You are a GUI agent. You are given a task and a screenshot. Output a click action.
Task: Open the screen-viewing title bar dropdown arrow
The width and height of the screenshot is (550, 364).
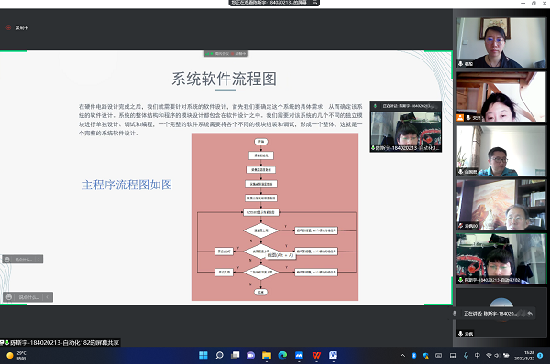tap(315, 3)
